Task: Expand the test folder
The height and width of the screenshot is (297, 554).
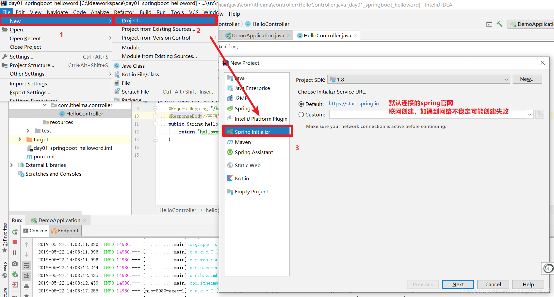Action: tap(28, 131)
